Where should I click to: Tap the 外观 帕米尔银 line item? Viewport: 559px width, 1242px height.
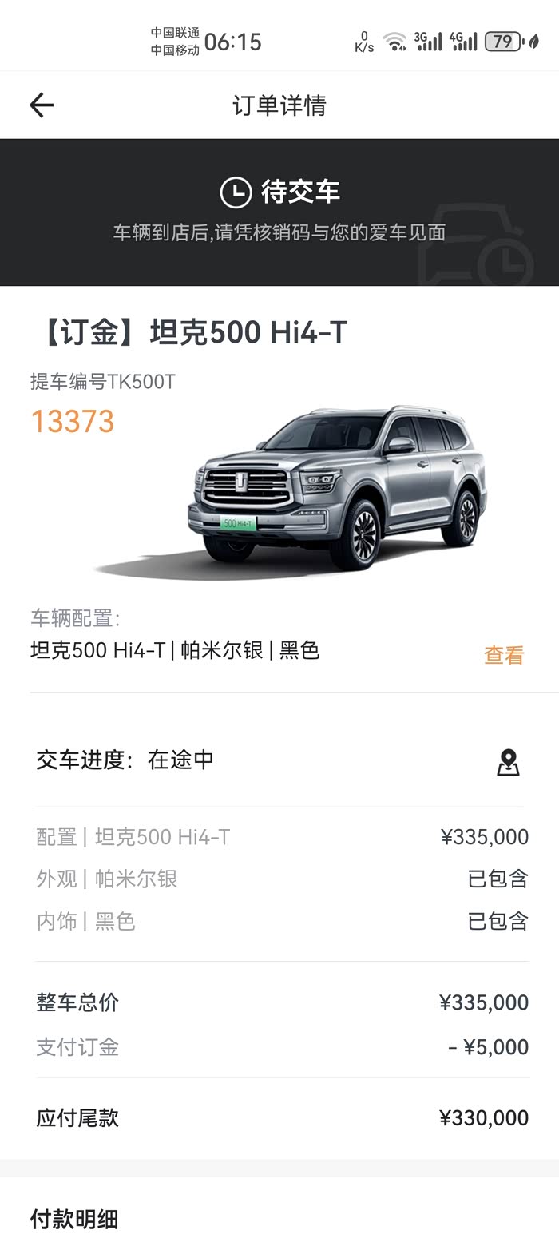(x=282, y=879)
